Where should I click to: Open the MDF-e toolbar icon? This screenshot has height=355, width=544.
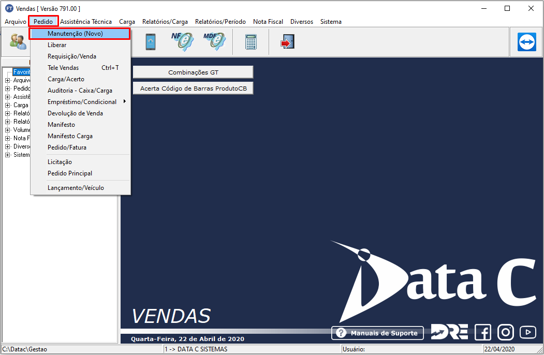coord(214,41)
